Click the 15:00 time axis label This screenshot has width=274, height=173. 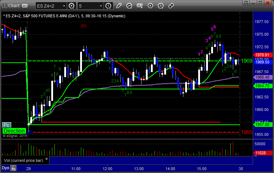click(202, 169)
